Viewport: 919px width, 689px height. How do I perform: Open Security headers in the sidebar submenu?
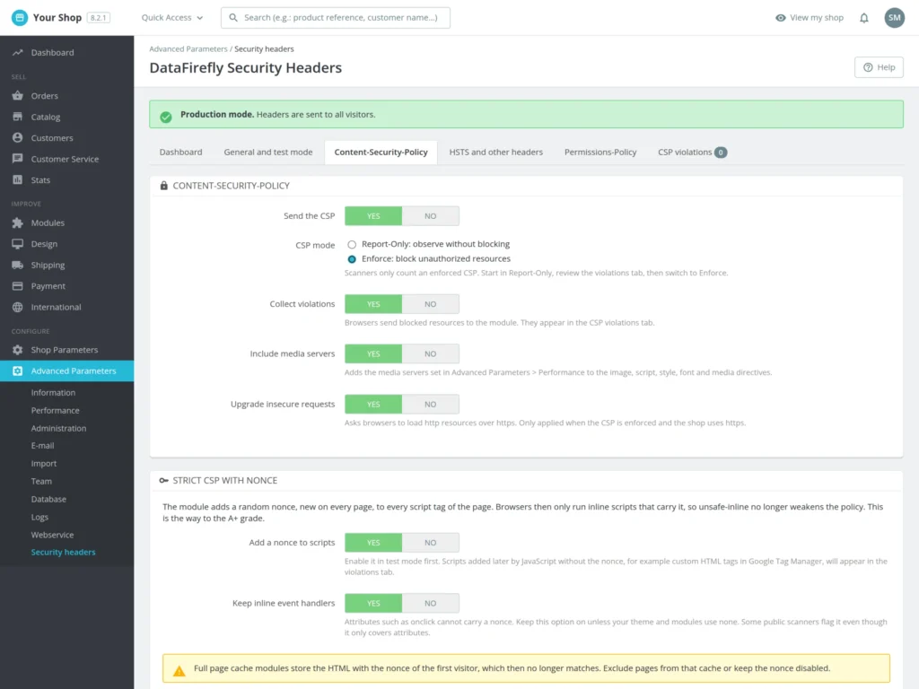63,553
